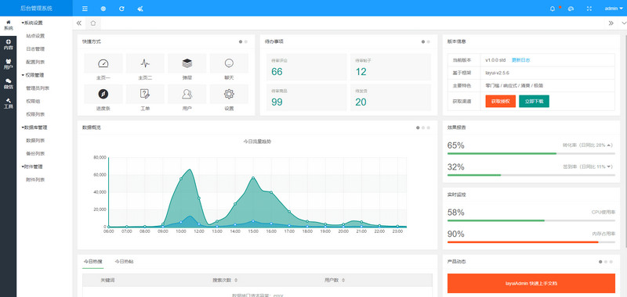Click the orange 获取授权 button
This screenshot has width=627, height=297.
coord(501,102)
